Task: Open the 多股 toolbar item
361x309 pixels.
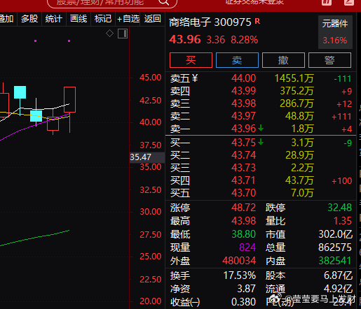Action: click(29, 19)
